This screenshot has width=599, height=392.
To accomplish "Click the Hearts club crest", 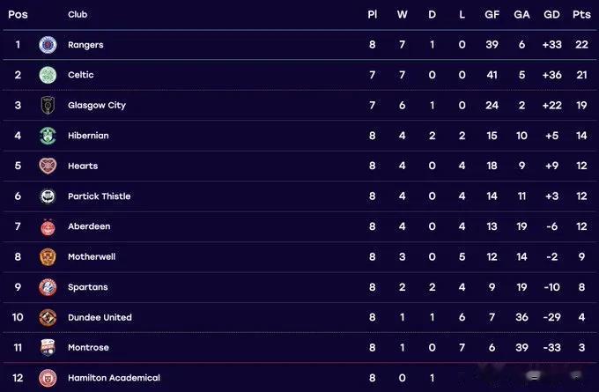I will click(x=48, y=166).
